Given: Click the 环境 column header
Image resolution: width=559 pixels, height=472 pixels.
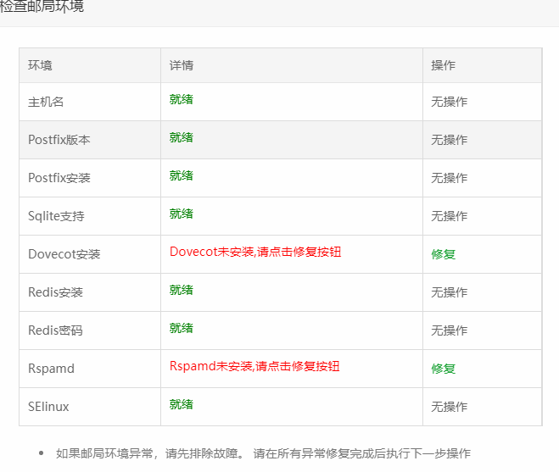Looking at the screenshot, I should point(40,65).
